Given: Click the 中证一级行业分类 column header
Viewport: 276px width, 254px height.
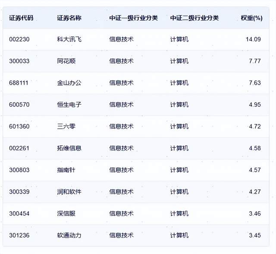Looking at the screenshot, I should tap(133, 18).
